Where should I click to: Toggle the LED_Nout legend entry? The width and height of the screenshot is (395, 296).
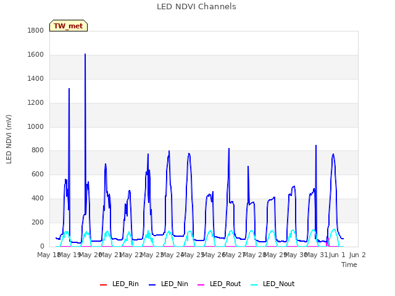(x=273, y=284)
